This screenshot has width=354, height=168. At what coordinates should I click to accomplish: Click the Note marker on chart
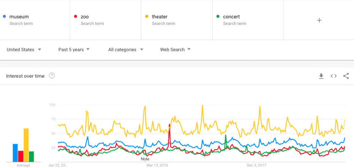(145, 159)
